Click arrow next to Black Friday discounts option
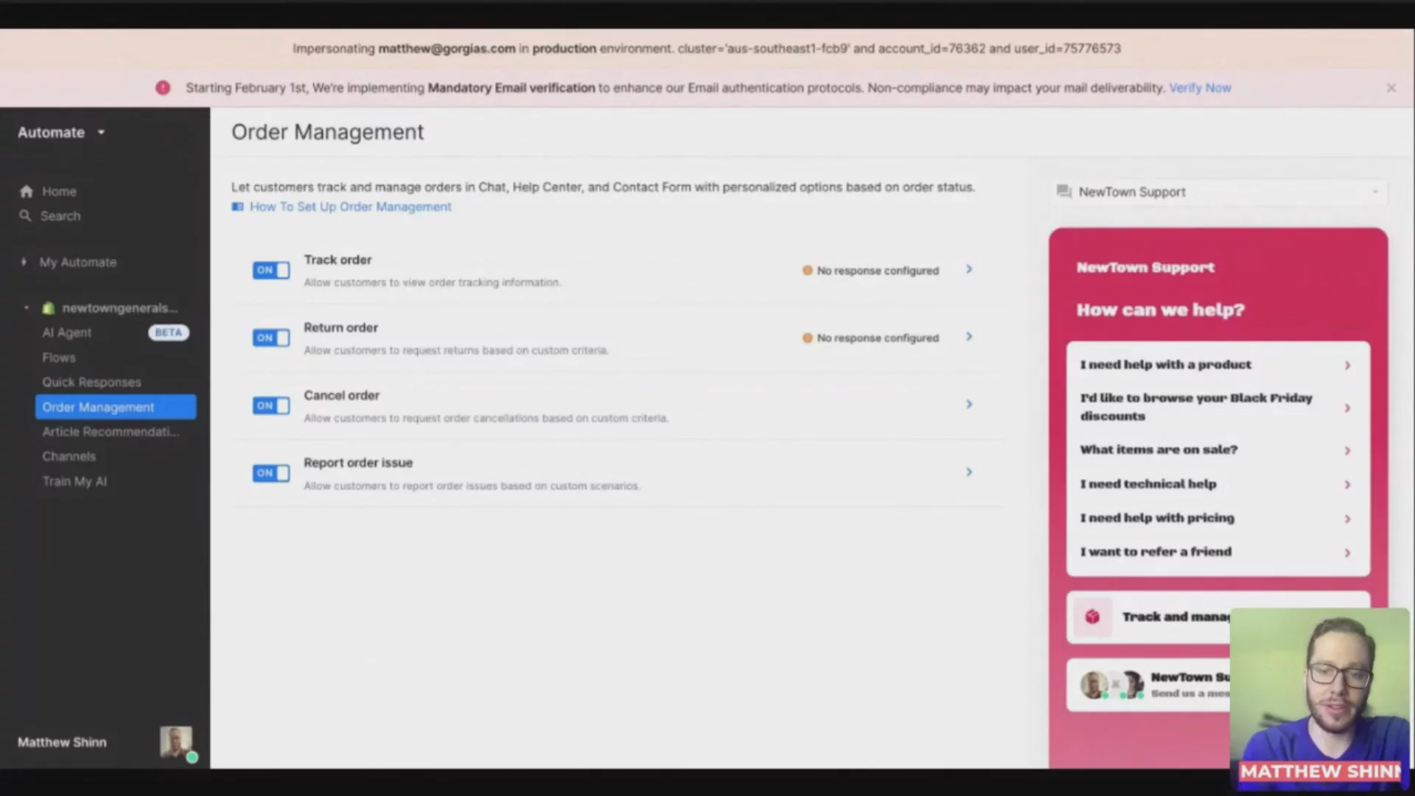The image size is (1415, 796). click(1347, 408)
